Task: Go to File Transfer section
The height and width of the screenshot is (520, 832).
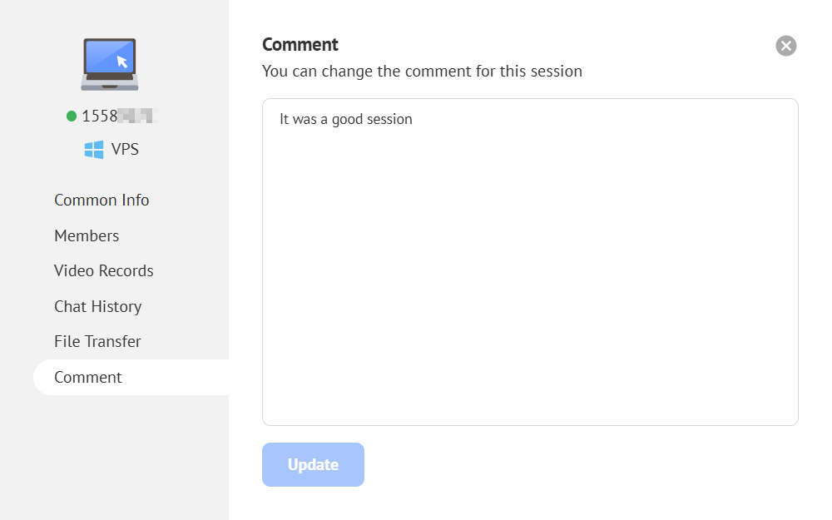Action: pos(97,342)
